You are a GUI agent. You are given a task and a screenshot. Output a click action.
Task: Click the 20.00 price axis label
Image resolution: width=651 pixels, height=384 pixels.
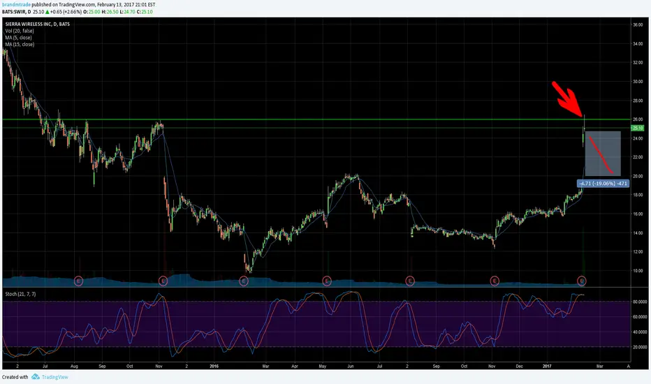pos(638,176)
